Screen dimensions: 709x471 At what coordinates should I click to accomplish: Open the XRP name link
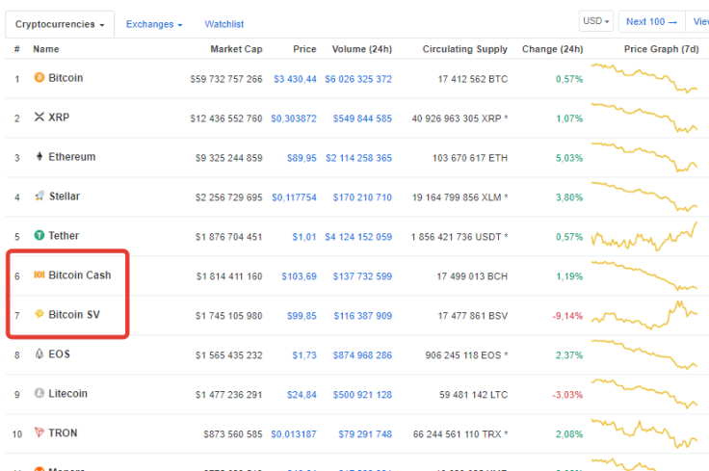click(x=59, y=118)
